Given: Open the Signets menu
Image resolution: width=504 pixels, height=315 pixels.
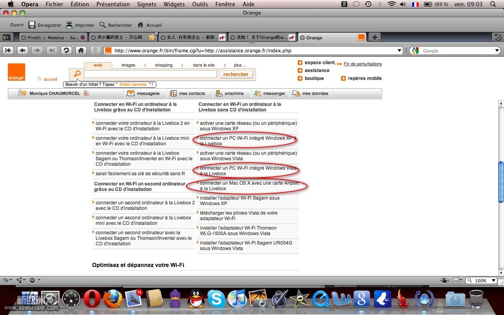Looking at the screenshot, I should (146, 4).
